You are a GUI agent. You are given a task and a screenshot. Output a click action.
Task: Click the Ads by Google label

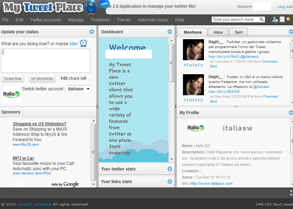(65, 184)
